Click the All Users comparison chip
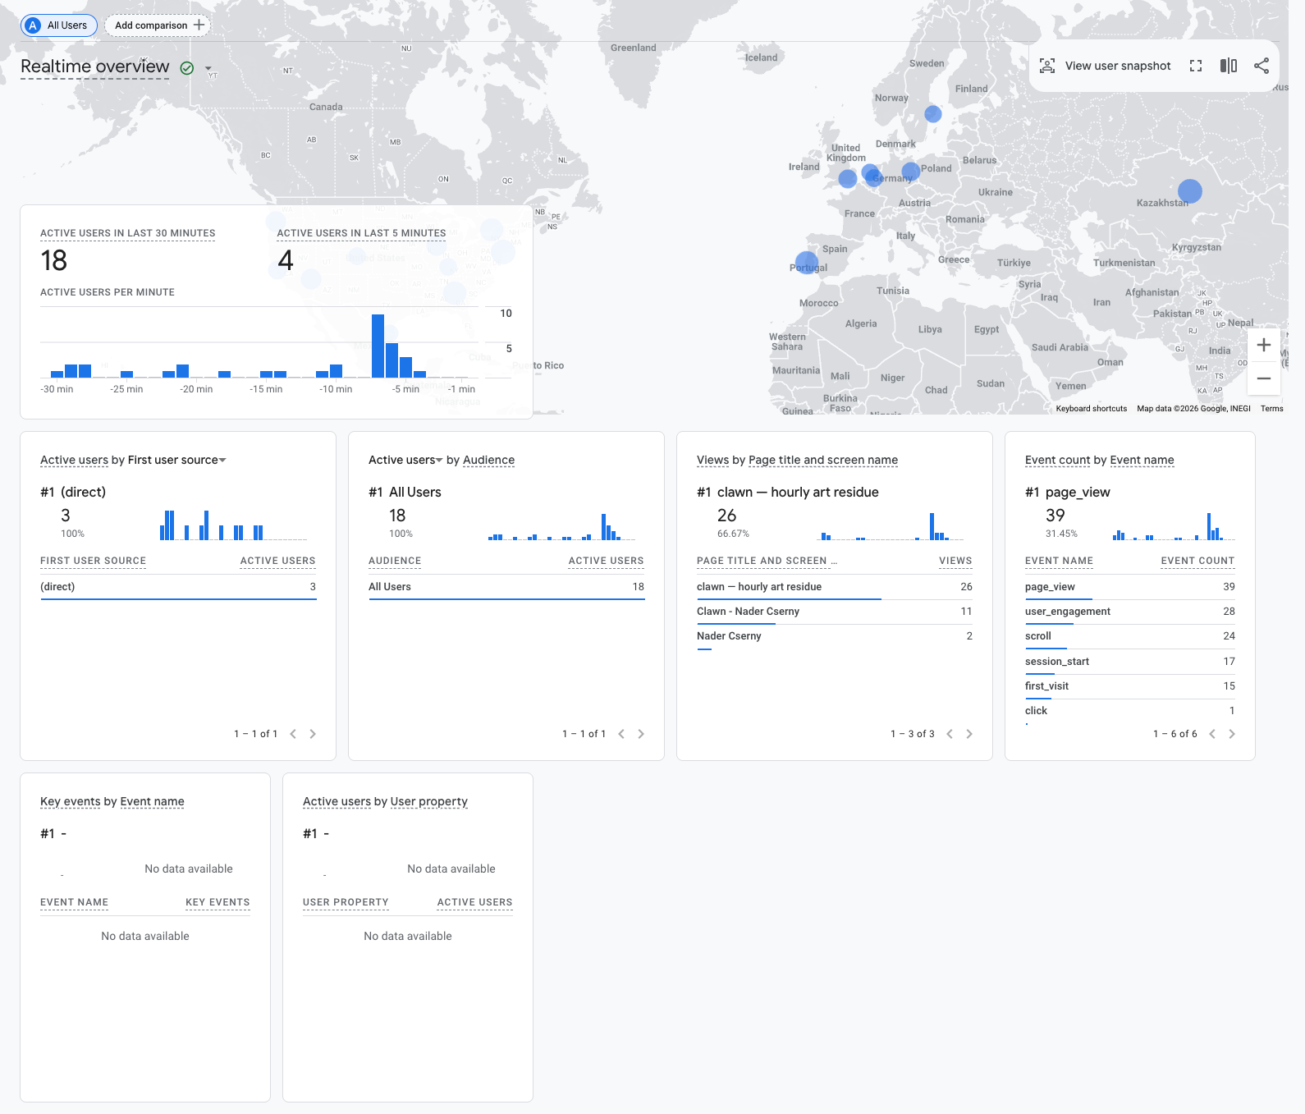The width and height of the screenshot is (1305, 1114). pyautogui.click(x=59, y=25)
